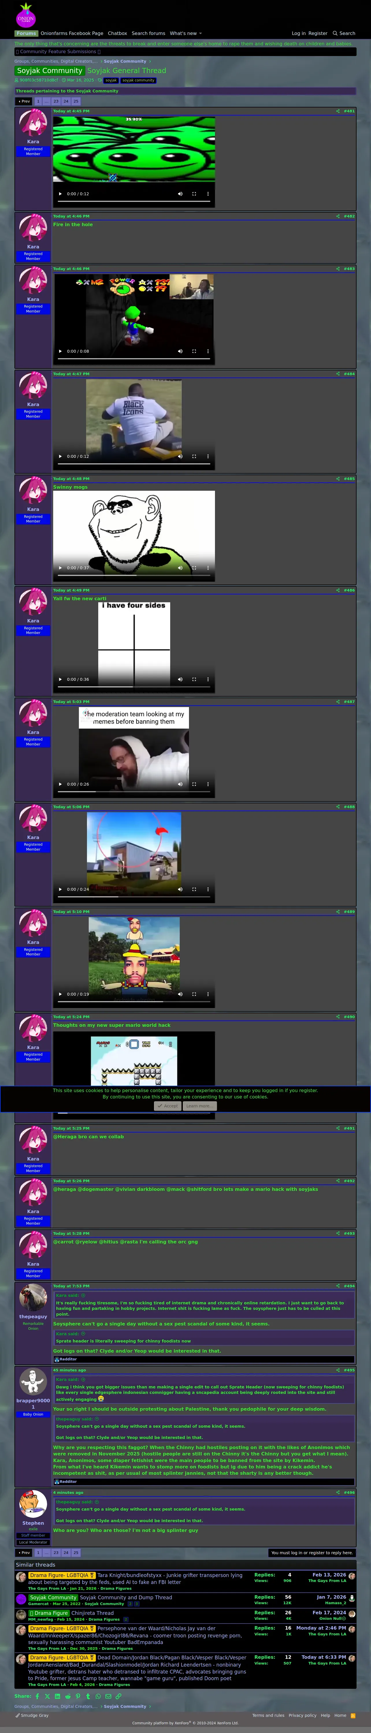Play the moderation team meme video
Screen dimensions: 371x1733
coord(60,784)
